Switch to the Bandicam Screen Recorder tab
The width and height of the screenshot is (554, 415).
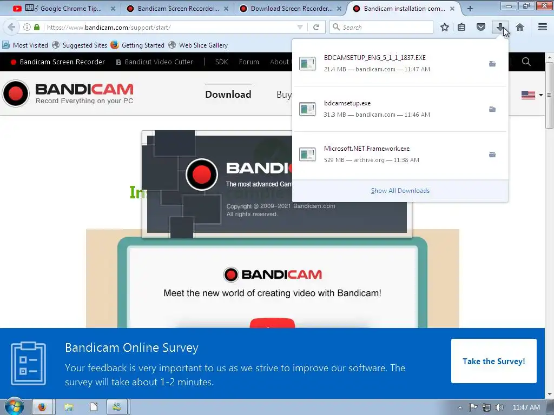pos(177,9)
